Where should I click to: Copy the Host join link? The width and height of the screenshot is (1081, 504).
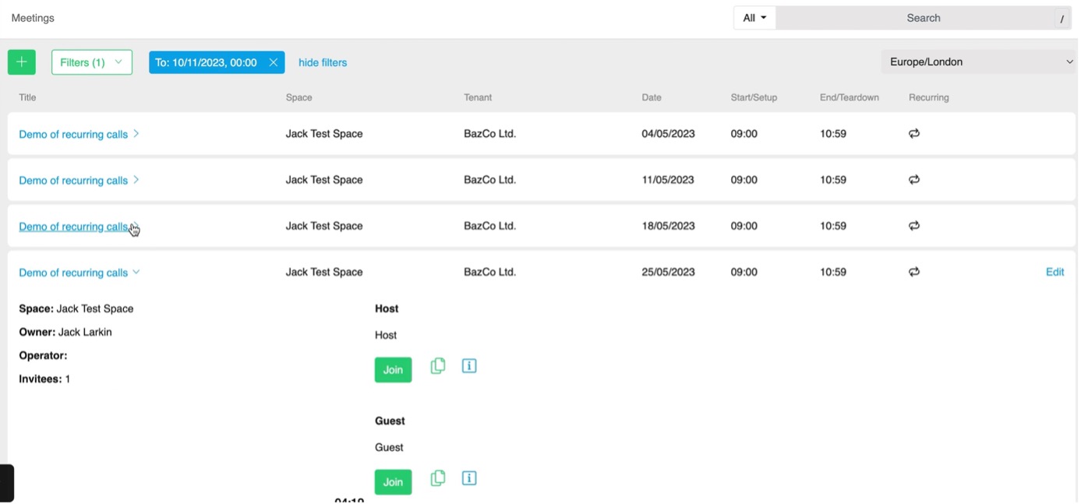coord(438,366)
